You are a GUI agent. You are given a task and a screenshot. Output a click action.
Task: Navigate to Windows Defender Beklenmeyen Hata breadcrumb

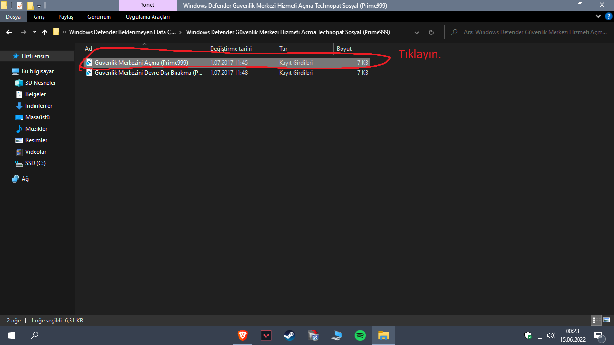122,32
